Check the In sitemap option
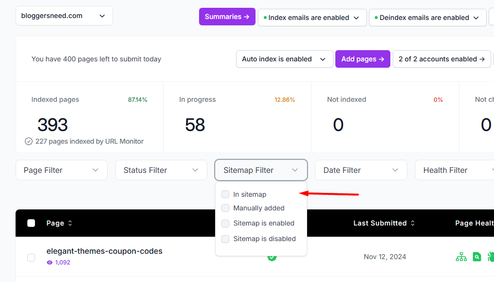This screenshot has height=282, width=494. click(225, 194)
